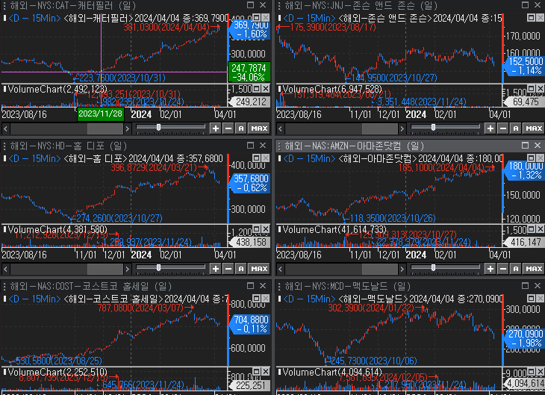This screenshot has width=545, height=395.
Task: Maximize the CAT price chart pane
Action: pyautogui.click(x=256, y=18)
